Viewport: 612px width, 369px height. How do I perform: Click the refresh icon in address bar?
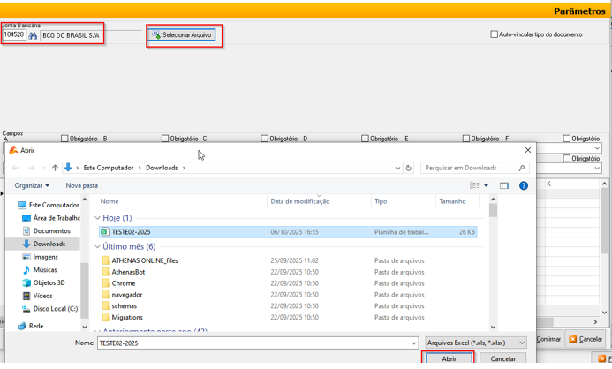(x=409, y=168)
